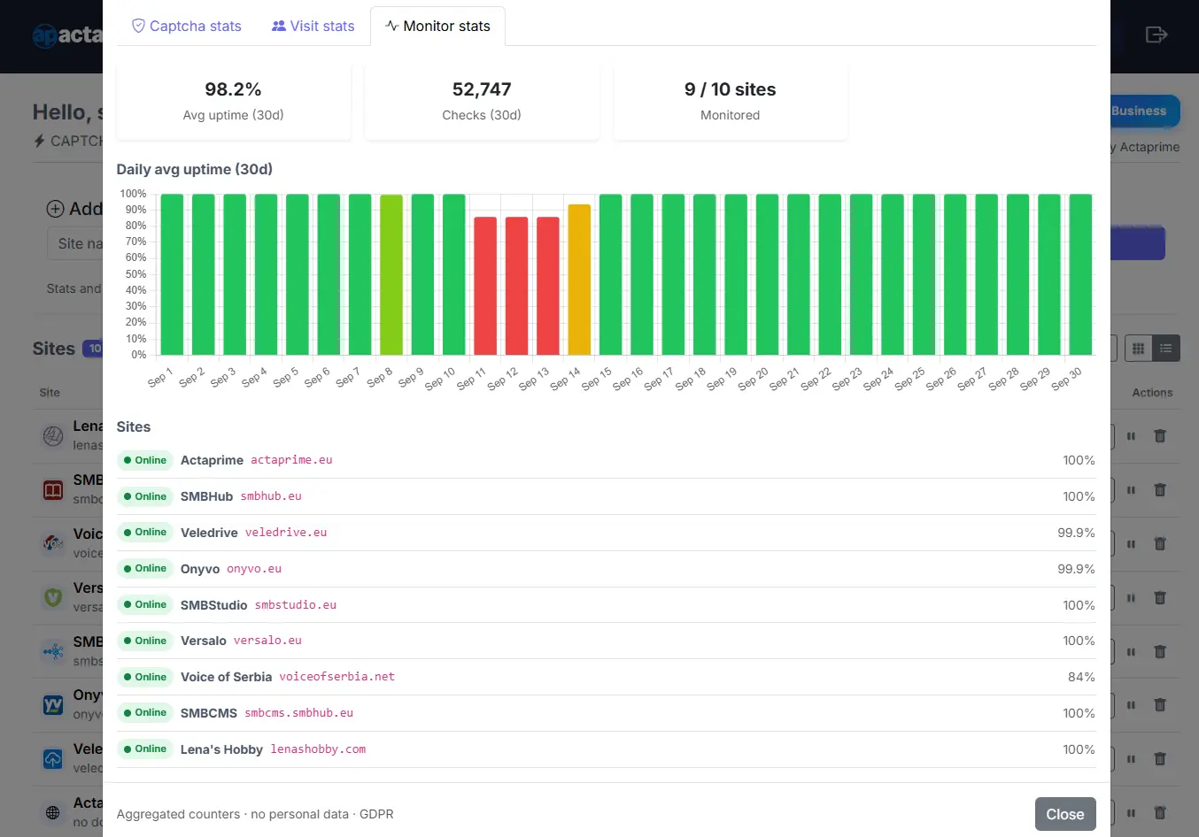Screen dimensions: 1199x837
Task: Click the SMBCMS site name
Action: (209, 713)
